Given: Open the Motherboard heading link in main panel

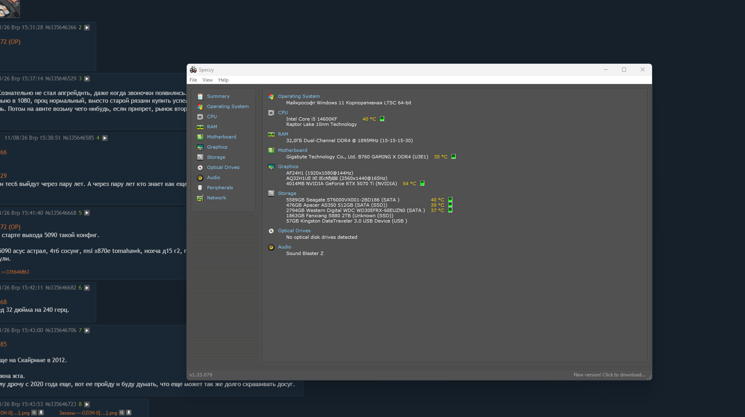Looking at the screenshot, I should click(x=293, y=150).
